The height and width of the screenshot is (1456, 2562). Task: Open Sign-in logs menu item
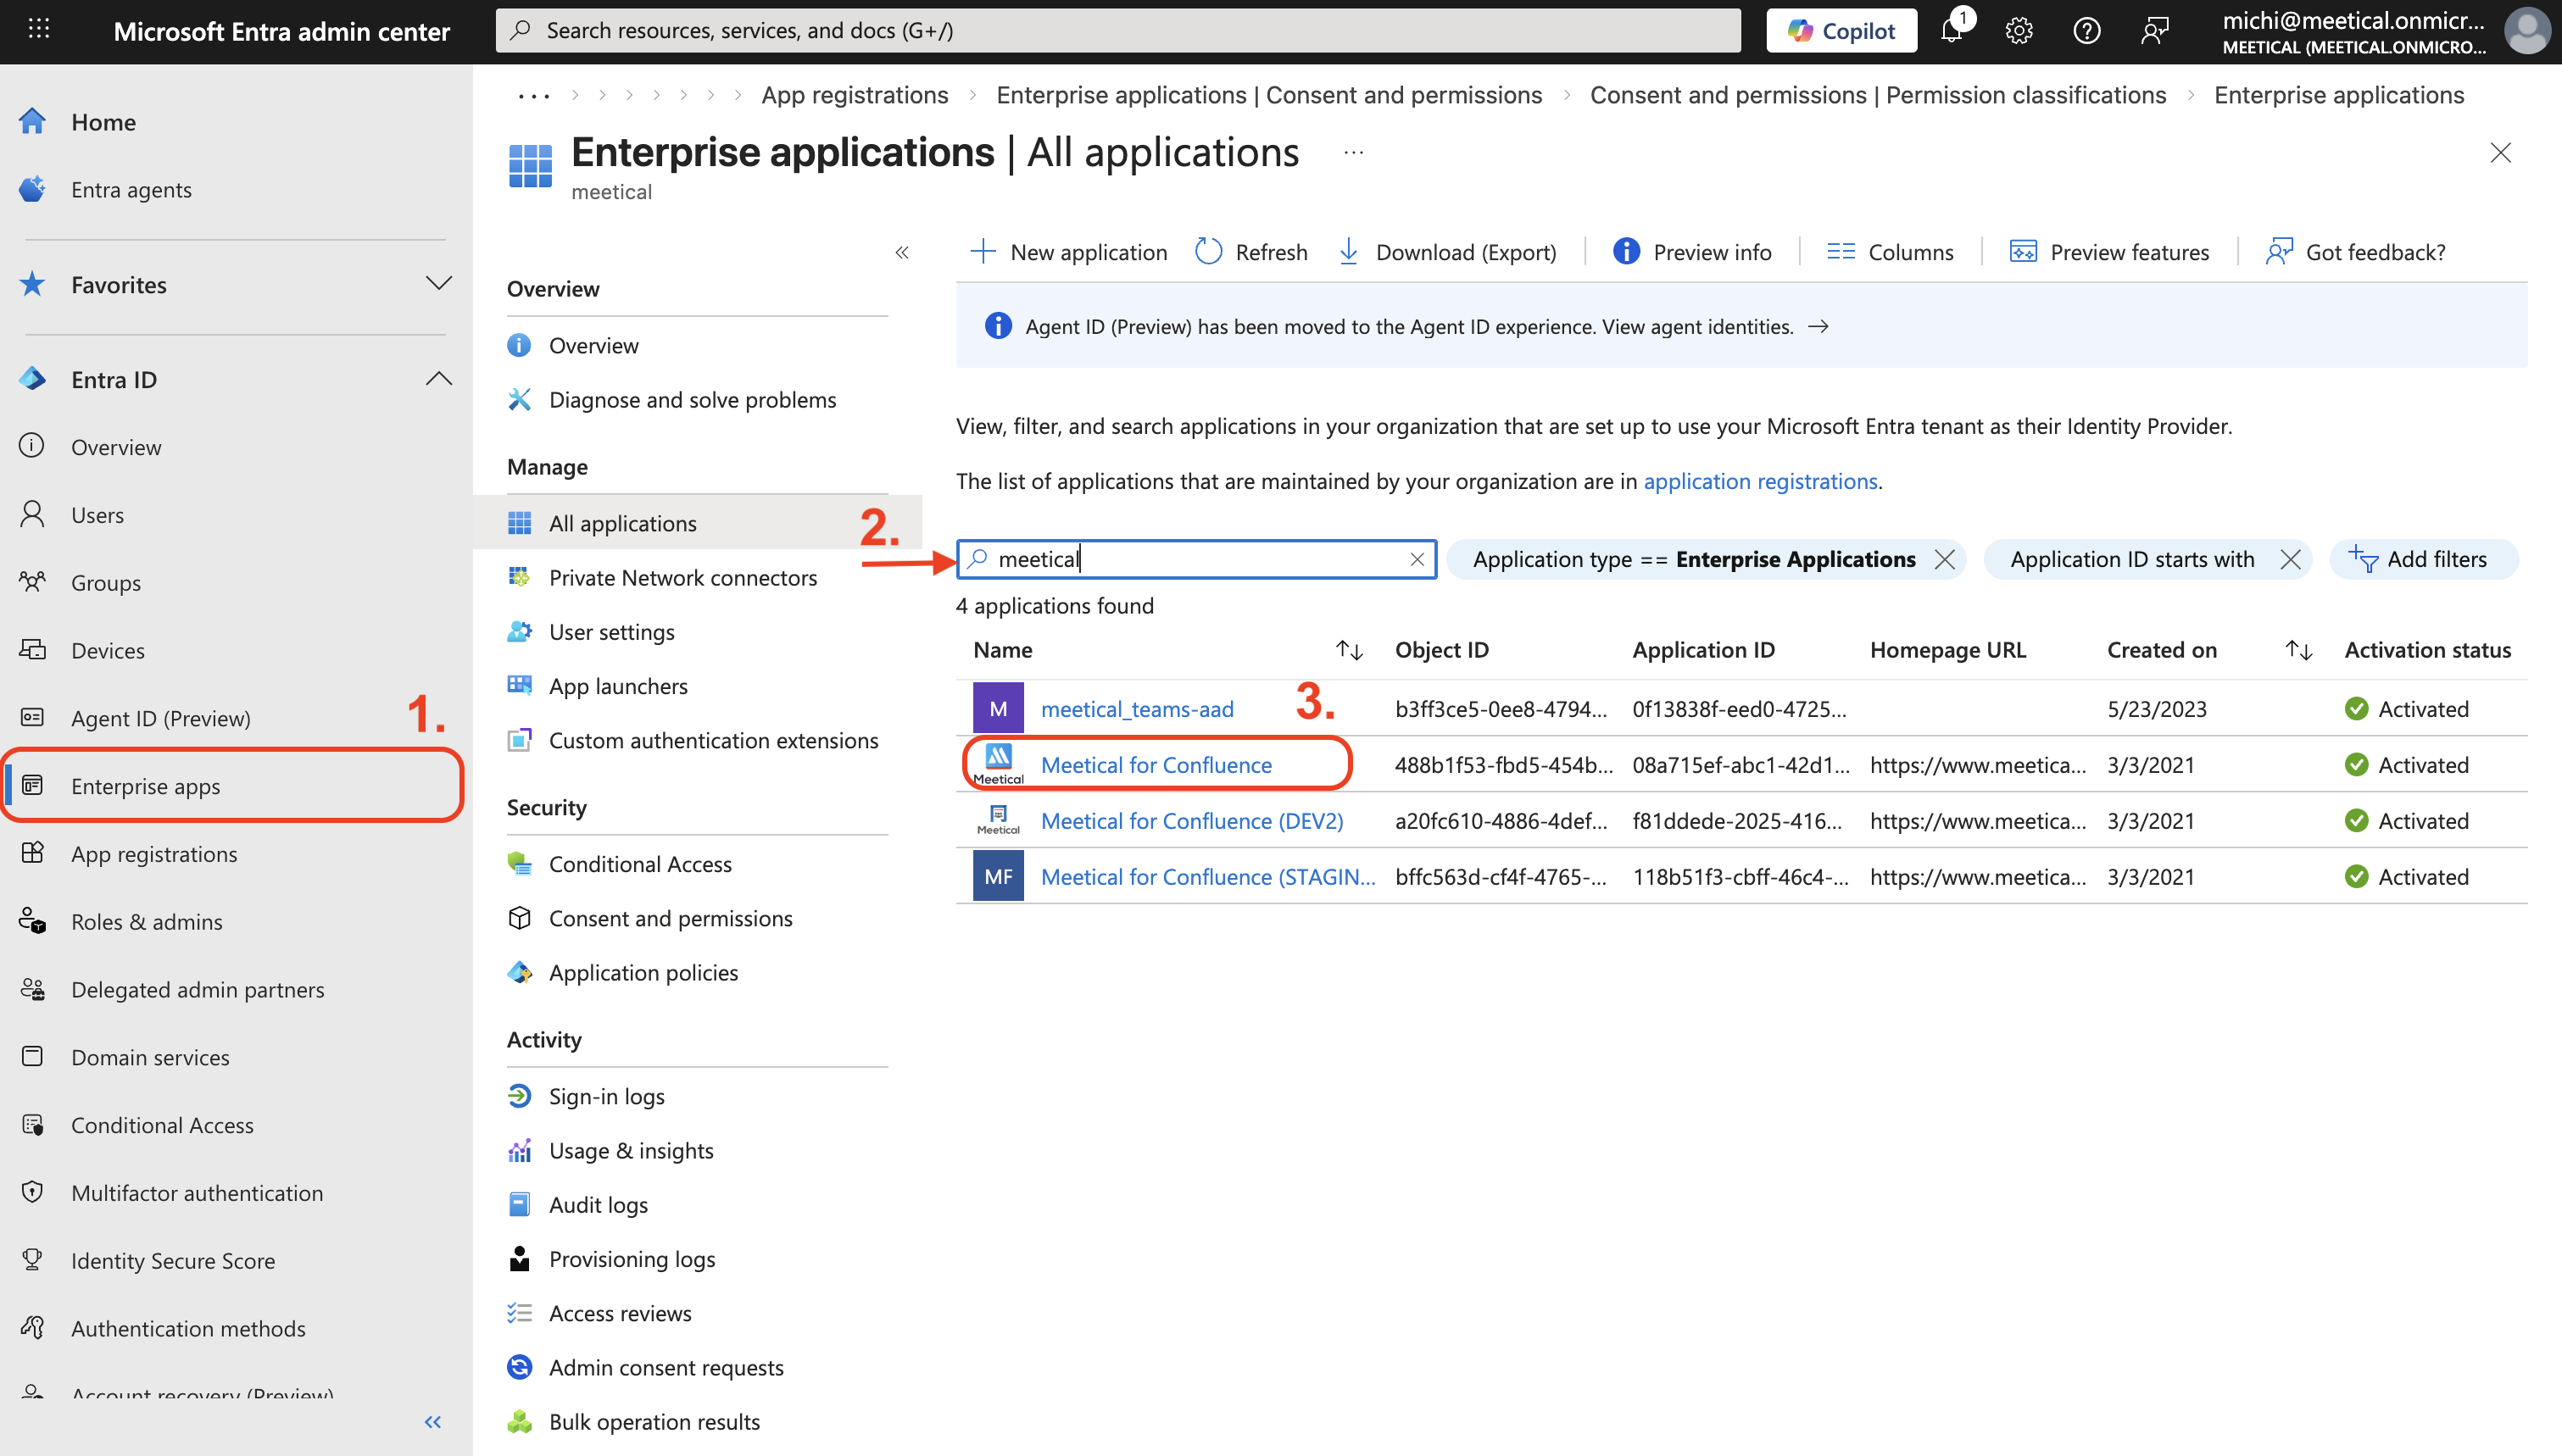[x=606, y=1096]
